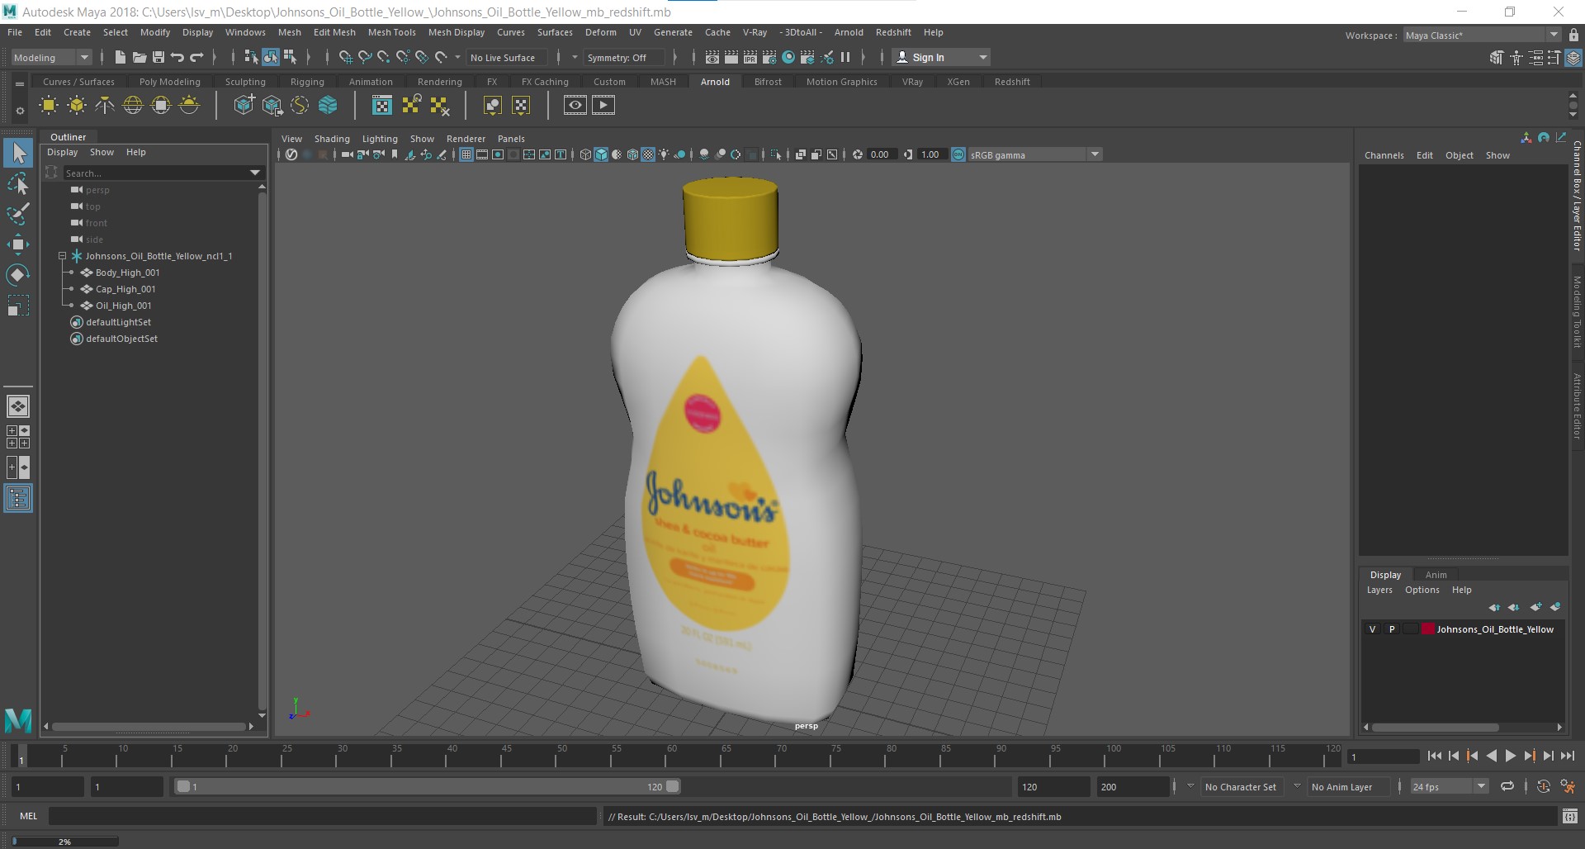This screenshot has width=1585, height=849.
Task: Toggle the viewport grid display
Action: pos(466,154)
